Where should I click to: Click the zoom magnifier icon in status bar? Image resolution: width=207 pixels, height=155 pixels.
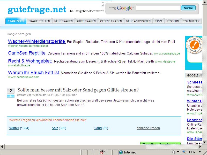184,152
